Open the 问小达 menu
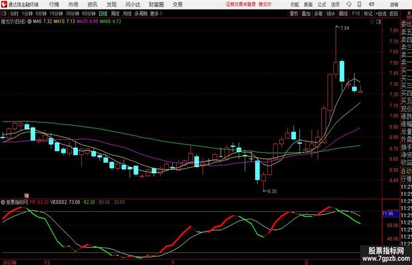The image size is (412, 265). pos(132,4)
